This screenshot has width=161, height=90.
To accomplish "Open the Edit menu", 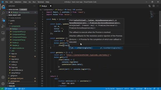I will (11, 2).
